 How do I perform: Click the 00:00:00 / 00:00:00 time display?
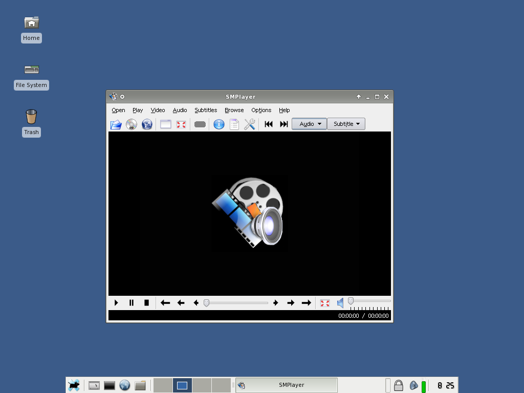[364, 316]
